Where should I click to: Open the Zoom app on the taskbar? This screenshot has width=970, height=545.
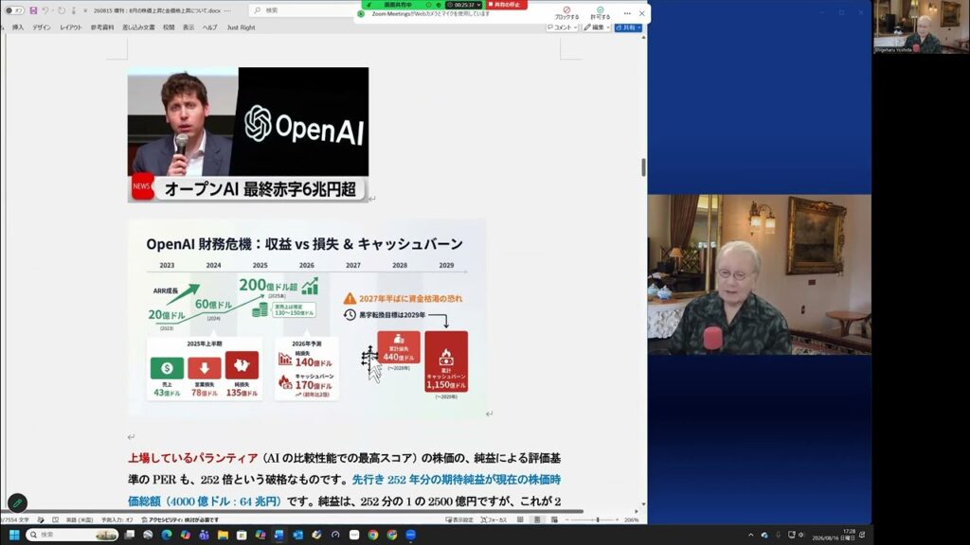[410, 535]
